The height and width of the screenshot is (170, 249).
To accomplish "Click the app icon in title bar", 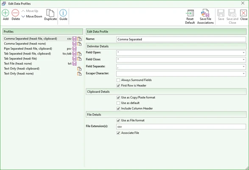I will click(x=4, y=3).
